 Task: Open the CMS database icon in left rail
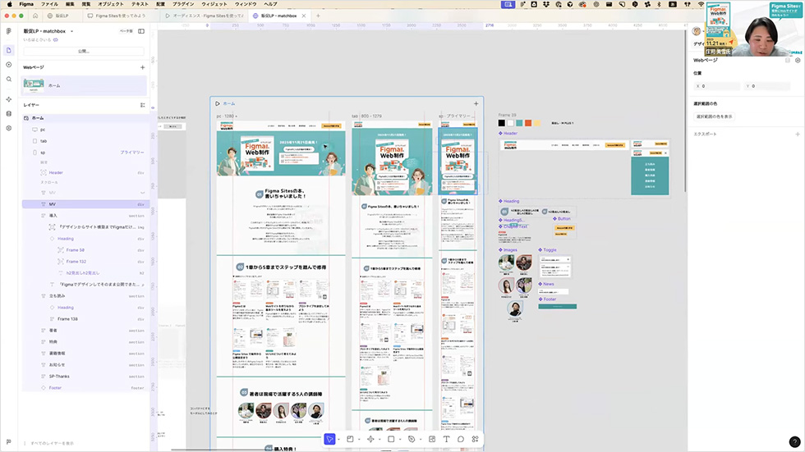9,114
